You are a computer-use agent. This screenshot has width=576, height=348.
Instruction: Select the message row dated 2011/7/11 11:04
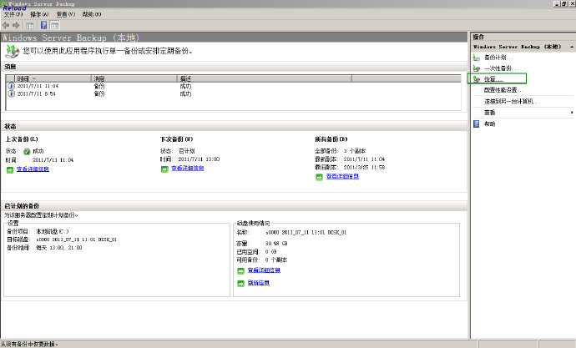233,86
